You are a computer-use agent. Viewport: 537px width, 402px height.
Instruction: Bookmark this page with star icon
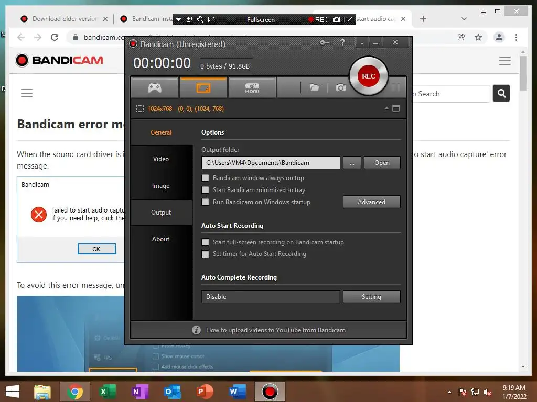tap(478, 37)
